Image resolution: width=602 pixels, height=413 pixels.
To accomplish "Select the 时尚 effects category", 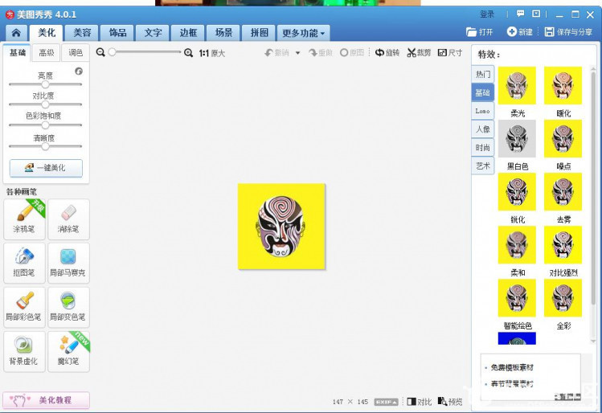I will (482, 148).
